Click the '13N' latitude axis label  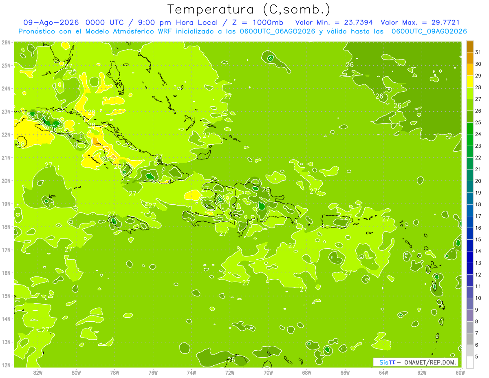[6, 342]
